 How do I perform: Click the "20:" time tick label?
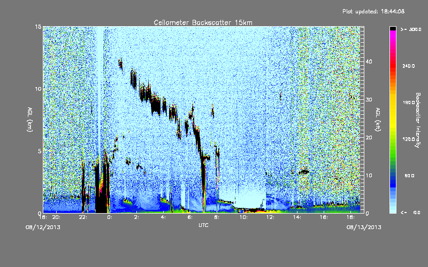point(56,217)
